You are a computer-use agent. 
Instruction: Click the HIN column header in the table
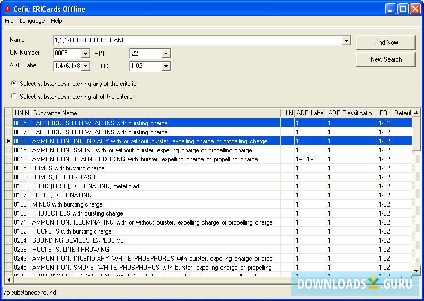tap(287, 113)
